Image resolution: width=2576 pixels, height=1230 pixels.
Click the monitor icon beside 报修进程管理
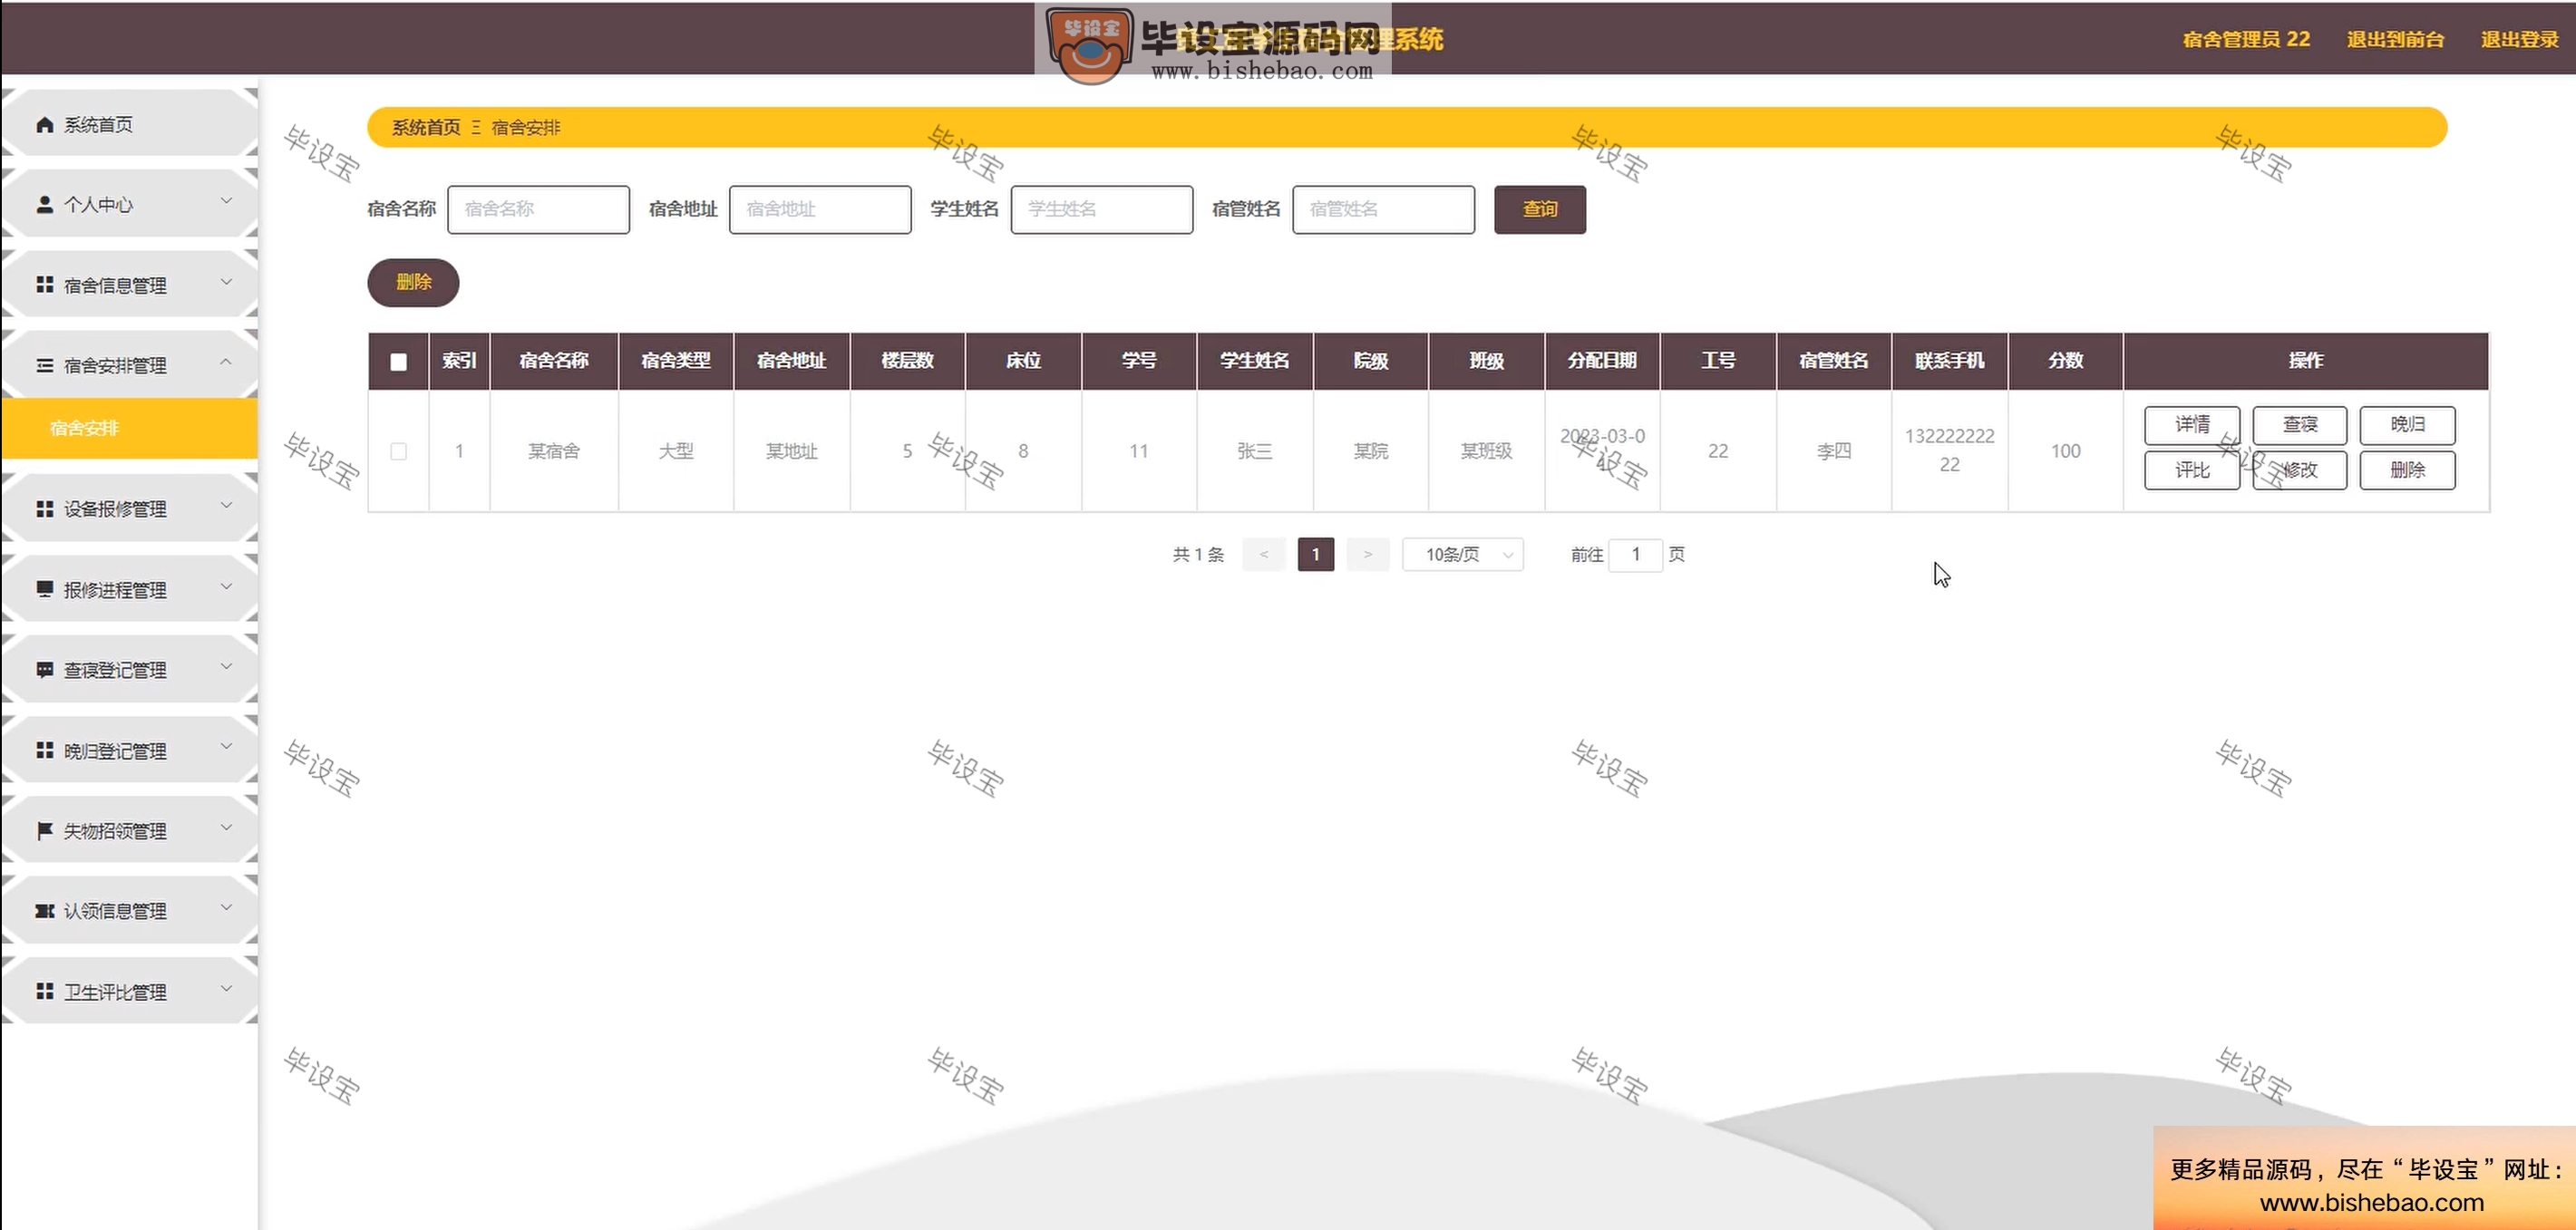[x=44, y=589]
